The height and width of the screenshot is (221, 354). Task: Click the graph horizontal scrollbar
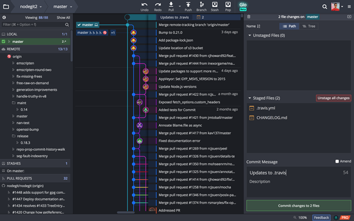[126, 212]
